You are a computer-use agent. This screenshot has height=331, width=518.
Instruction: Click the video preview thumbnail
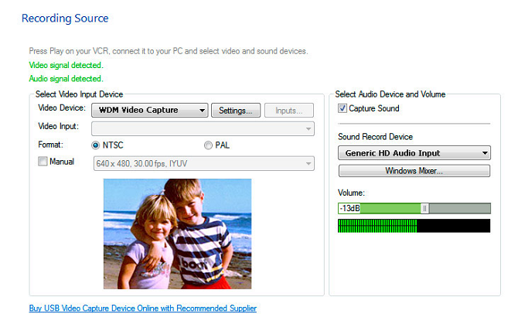177,234
